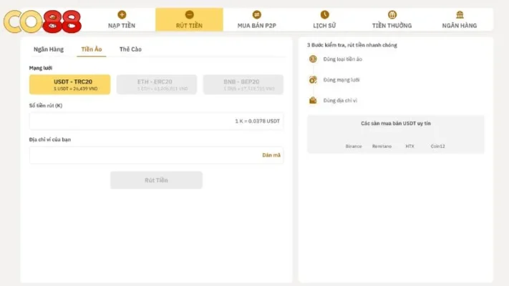Pick the BNB - BEP20 network
This screenshot has height=286, width=509.
[x=243, y=84]
